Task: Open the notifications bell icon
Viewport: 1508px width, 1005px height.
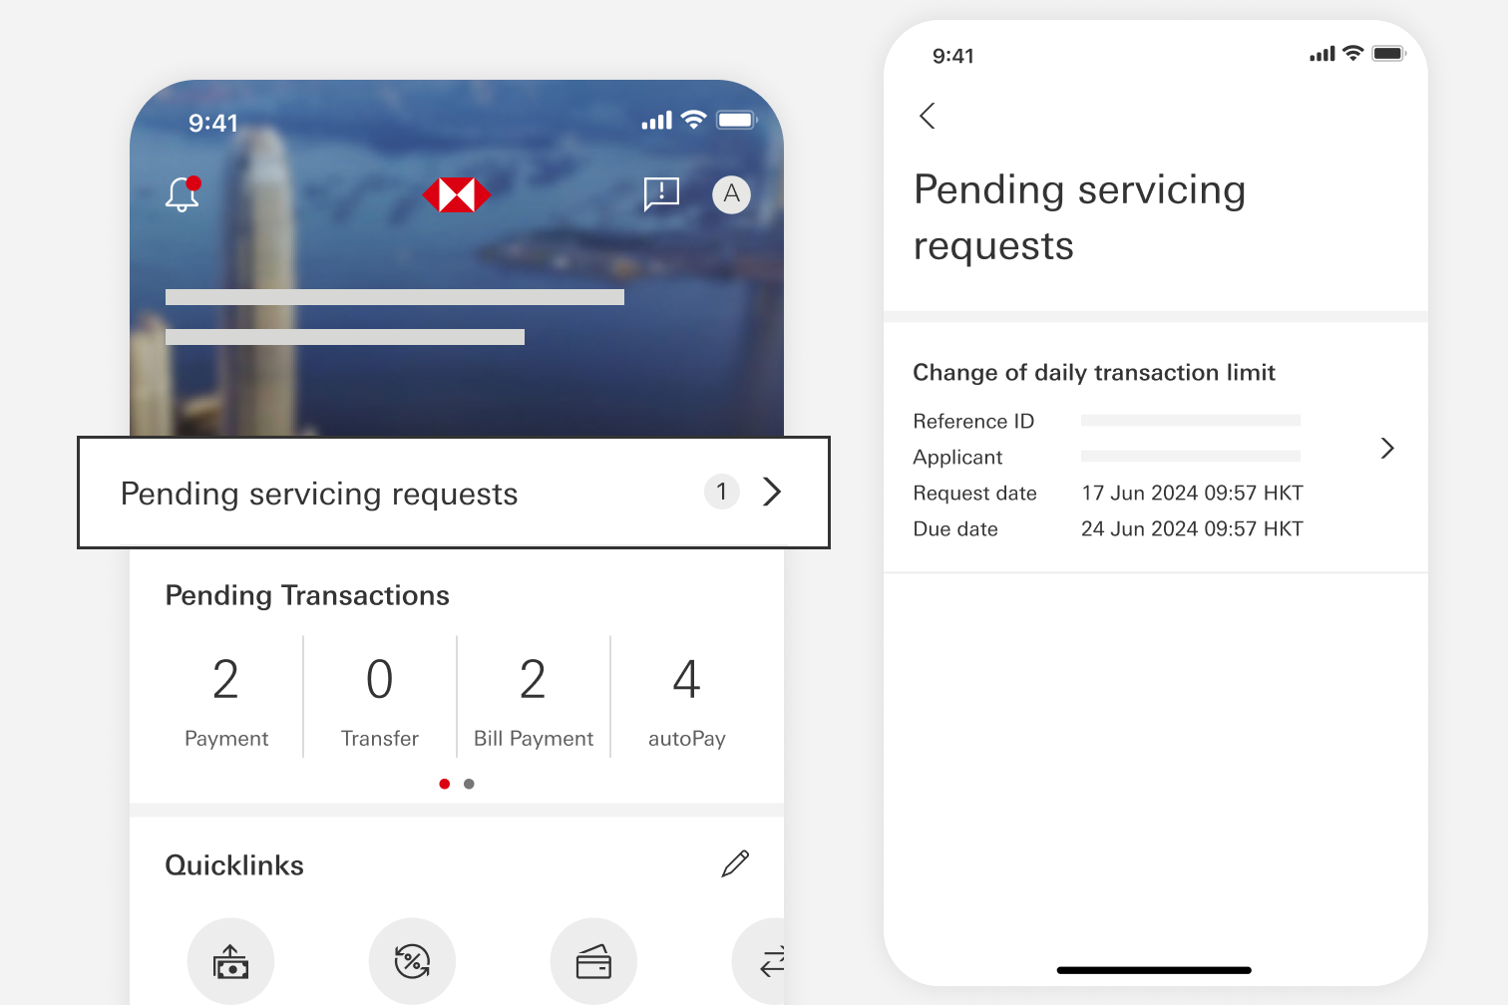Action: 183,193
